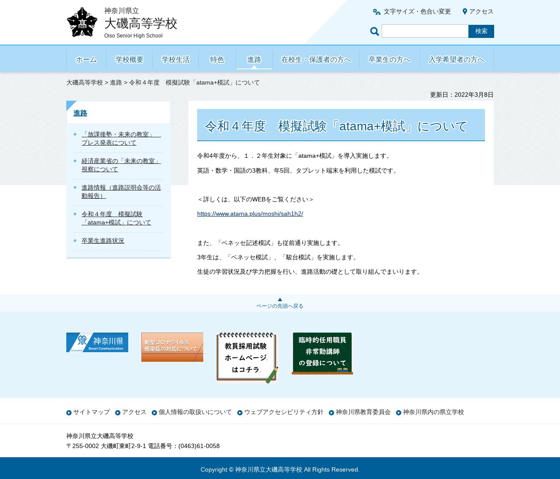The height and width of the screenshot is (479, 560).
Task: Open 経済産業省の「未来の教室」視察について
Action: (x=121, y=165)
